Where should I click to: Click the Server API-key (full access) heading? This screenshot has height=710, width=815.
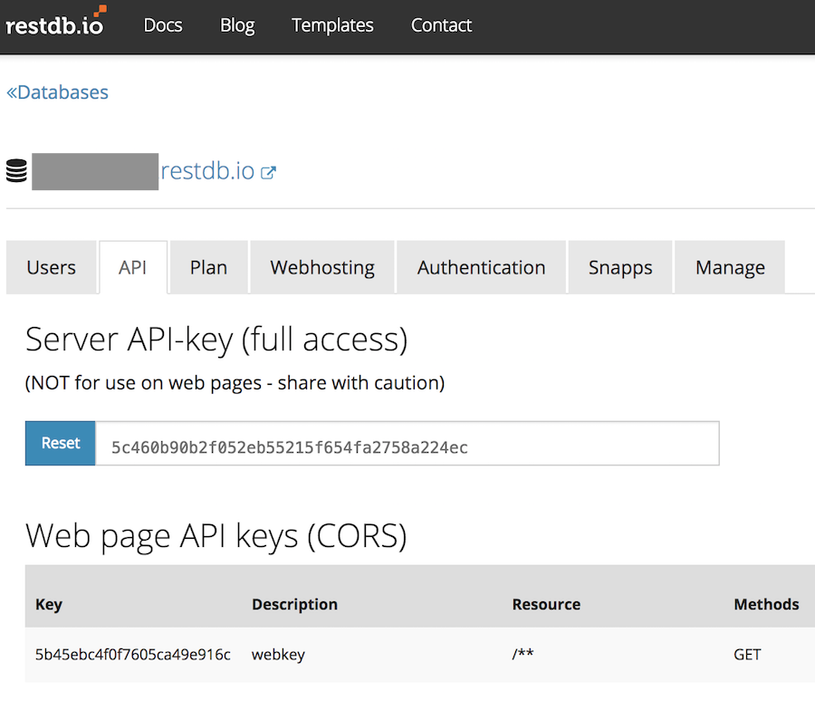(x=216, y=340)
